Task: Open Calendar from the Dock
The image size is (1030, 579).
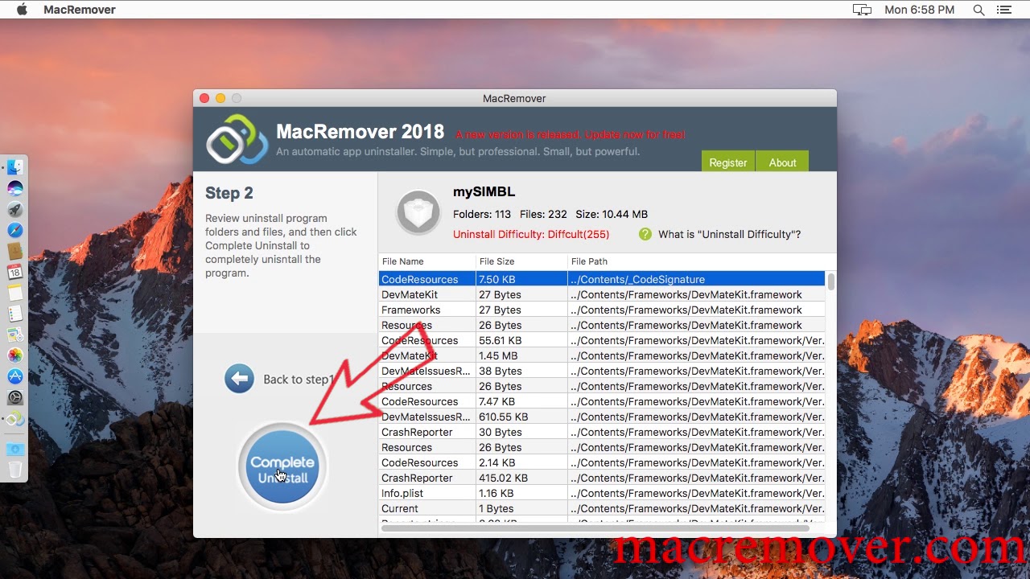Action: click(x=15, y=272)
